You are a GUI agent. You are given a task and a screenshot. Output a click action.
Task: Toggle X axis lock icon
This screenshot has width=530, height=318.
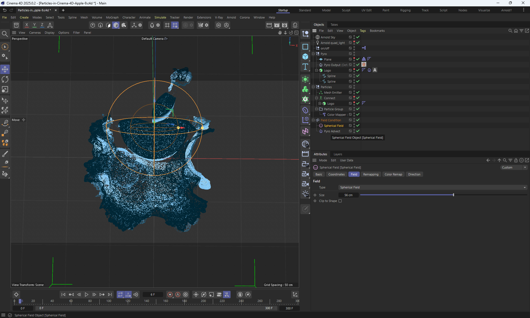26,25
